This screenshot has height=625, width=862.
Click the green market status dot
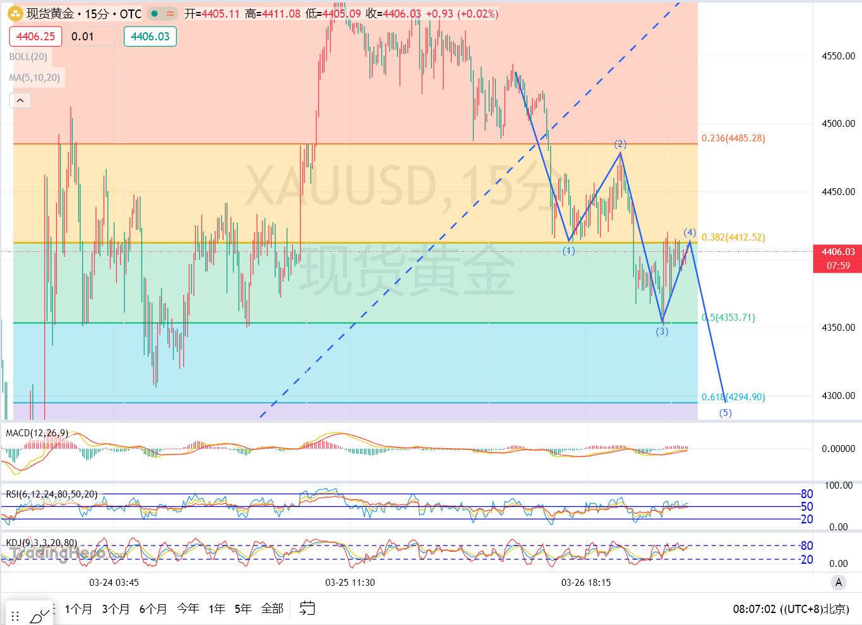(155, 14)
